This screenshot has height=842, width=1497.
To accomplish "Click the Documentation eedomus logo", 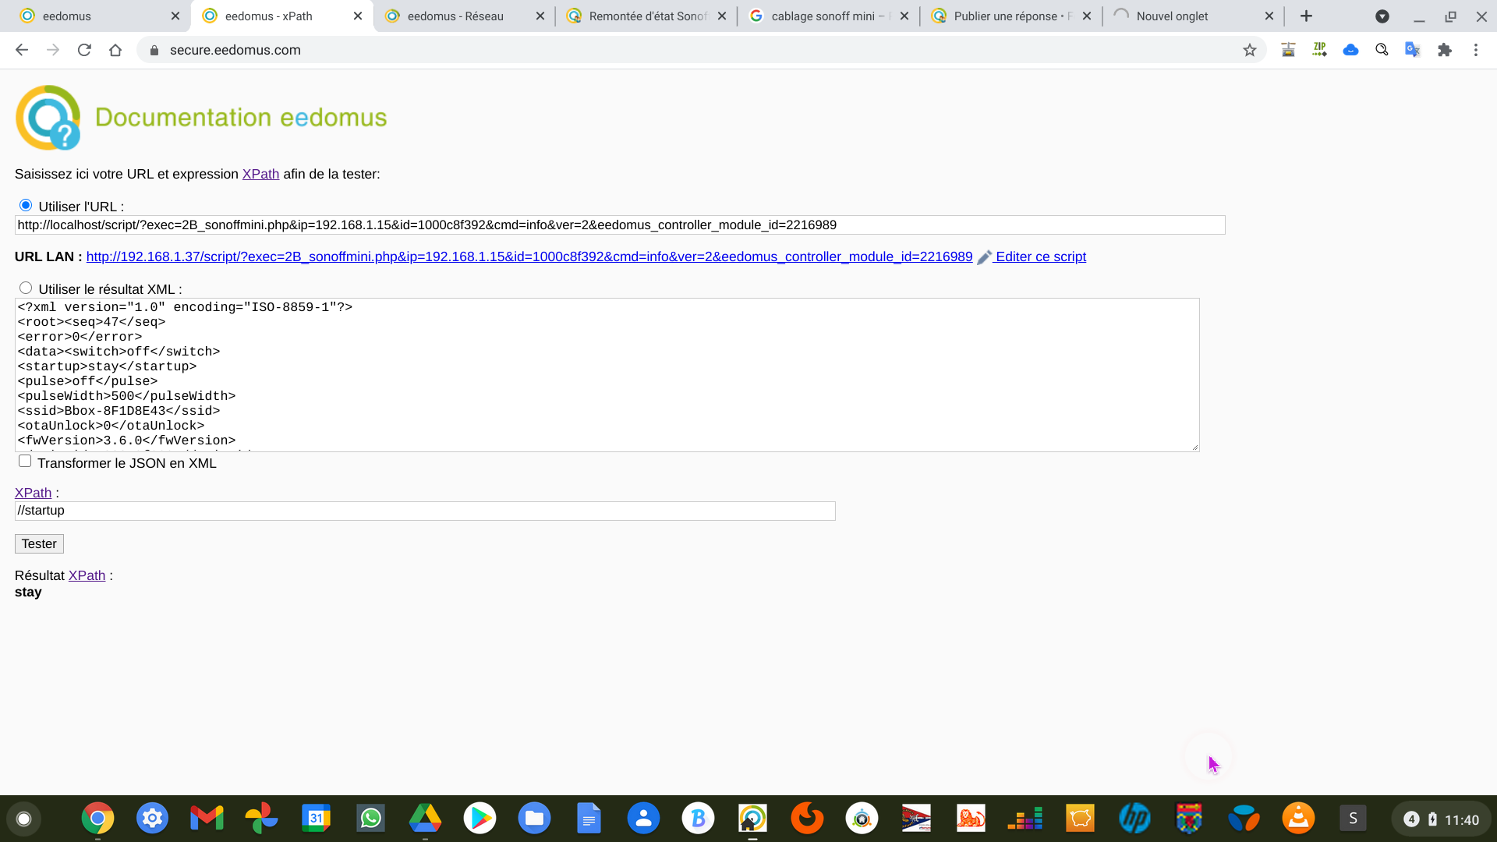I will click(201, 117).
